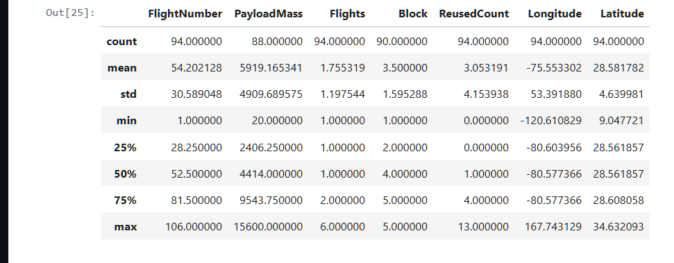Select PayloadMass 75% value 9543.750000
The height and width of the screenshot is (263, 674).
271,201
